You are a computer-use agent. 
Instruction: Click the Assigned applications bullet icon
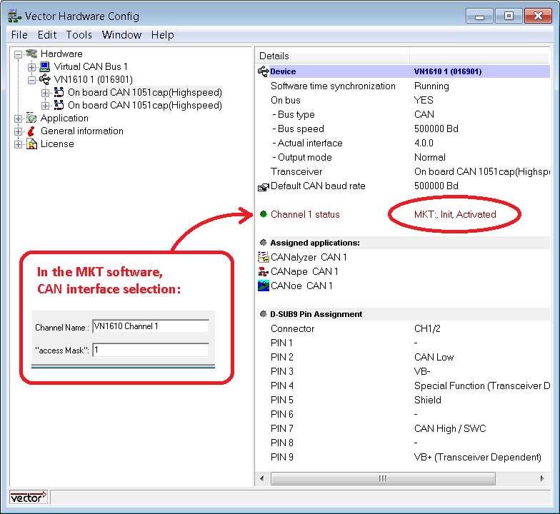pos(264,243)
